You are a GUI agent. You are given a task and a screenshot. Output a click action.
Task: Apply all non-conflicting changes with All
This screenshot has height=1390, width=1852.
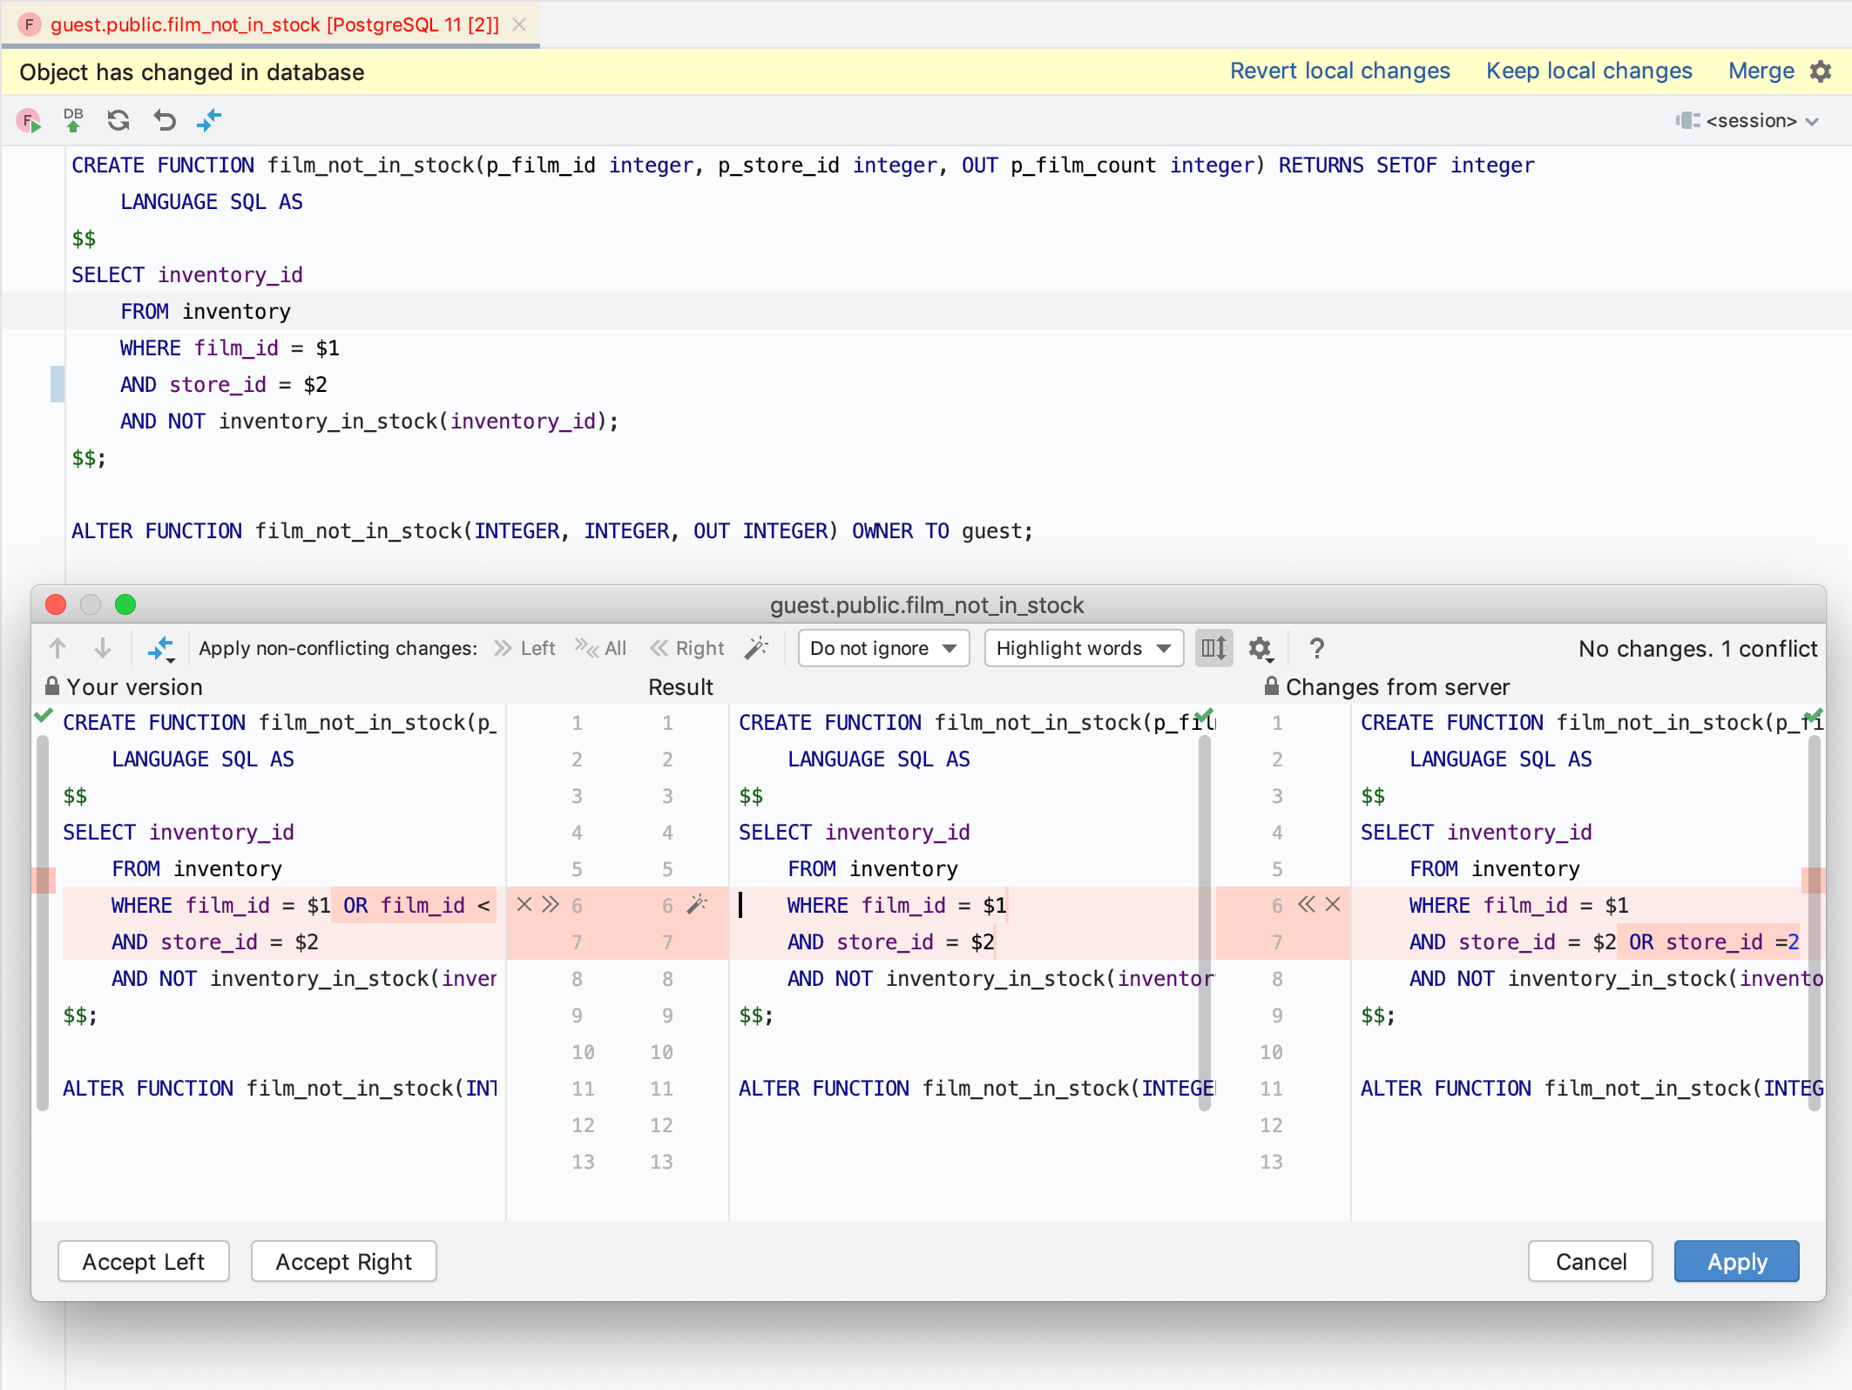pos(601,649)
